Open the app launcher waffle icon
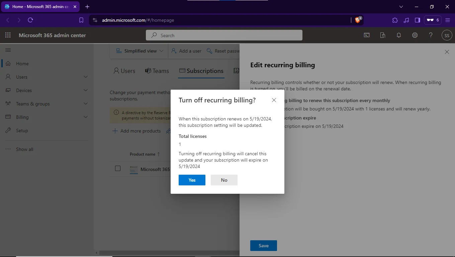The height and width of the screenshot is (257, 455). (x=8, y=35)
